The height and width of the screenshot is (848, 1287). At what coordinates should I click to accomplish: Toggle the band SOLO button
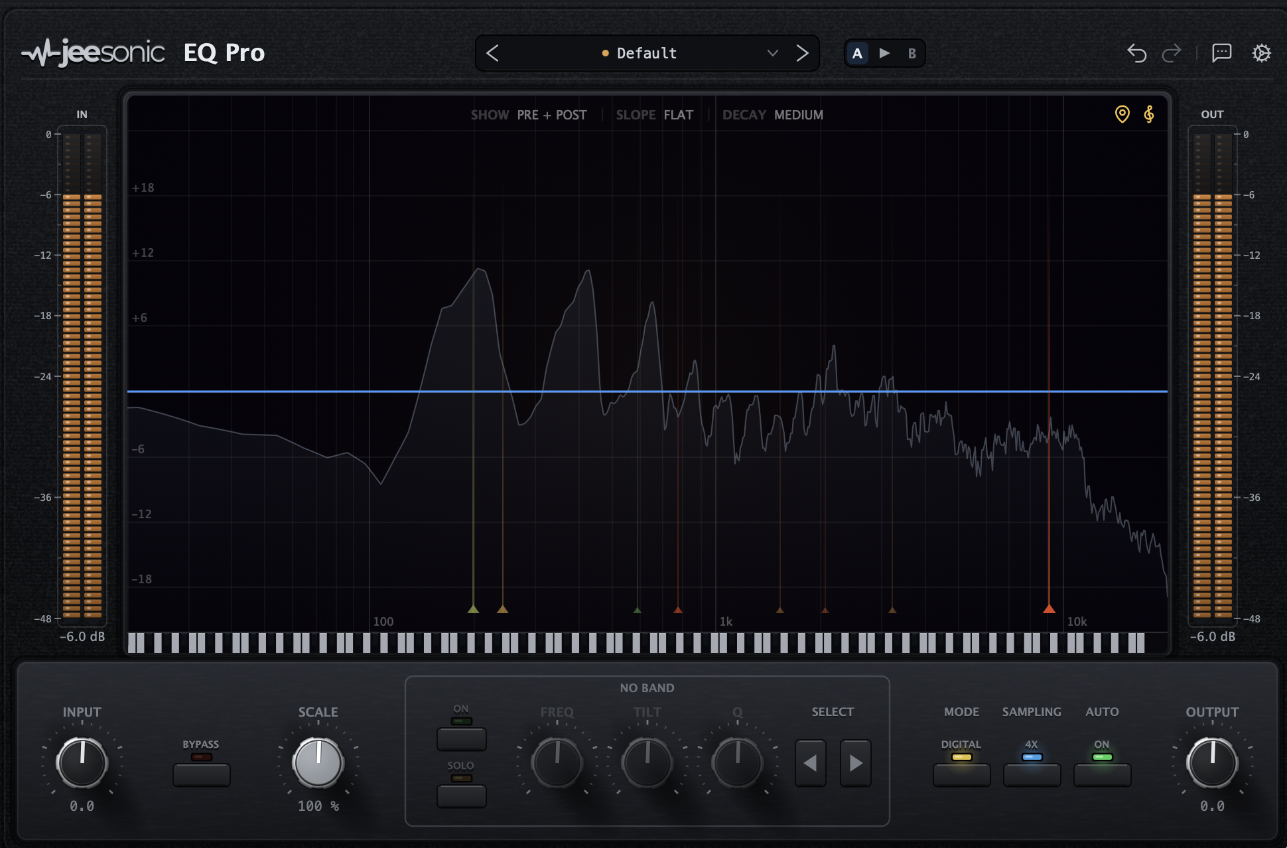[x=461, y=796]
